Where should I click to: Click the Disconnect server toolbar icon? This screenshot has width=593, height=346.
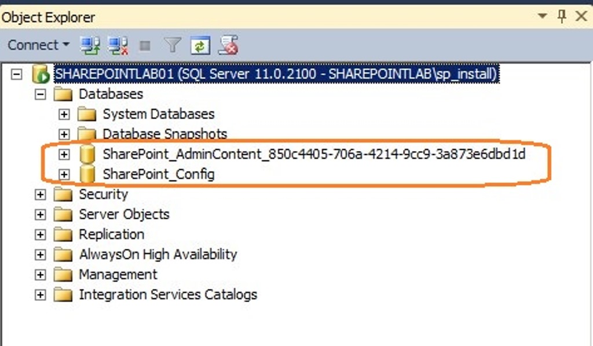tap(118, 45)
